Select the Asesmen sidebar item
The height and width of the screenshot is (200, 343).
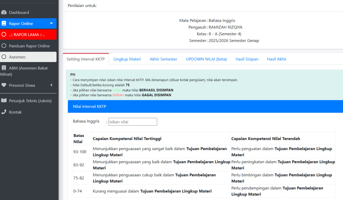click(28, 57)
